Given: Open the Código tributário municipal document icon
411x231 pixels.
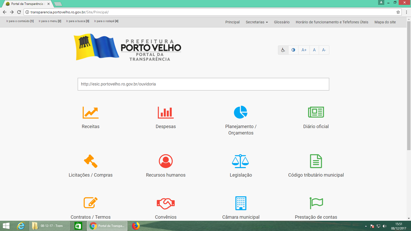Looking at the screenshot, I should (316, 161).
